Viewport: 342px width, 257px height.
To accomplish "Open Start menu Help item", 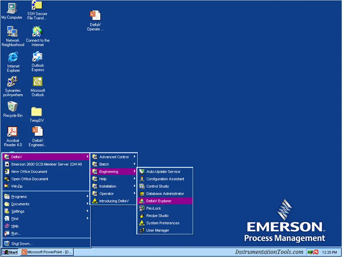I will (46, 226).
